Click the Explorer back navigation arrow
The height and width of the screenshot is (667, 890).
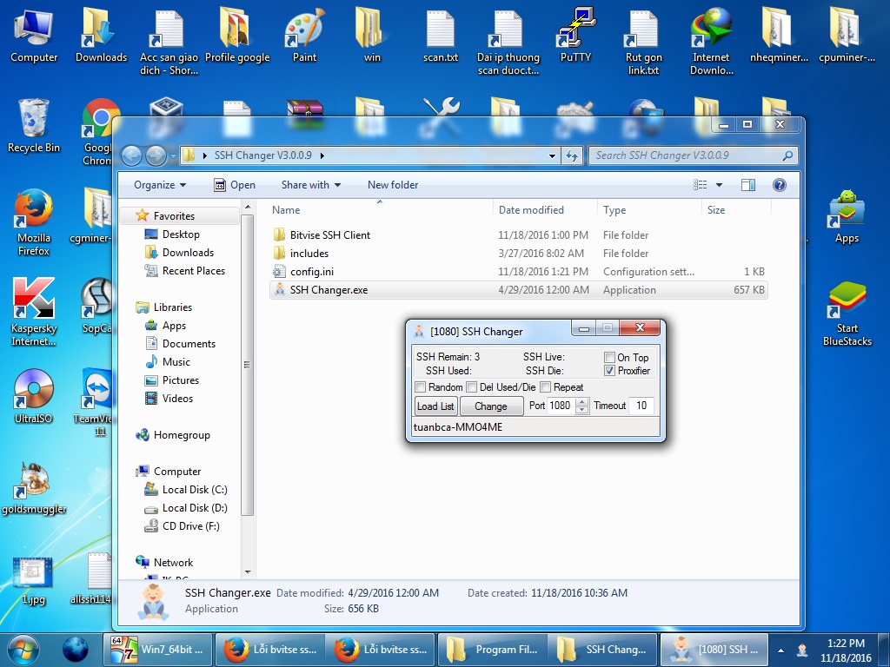tap(132, 155)
